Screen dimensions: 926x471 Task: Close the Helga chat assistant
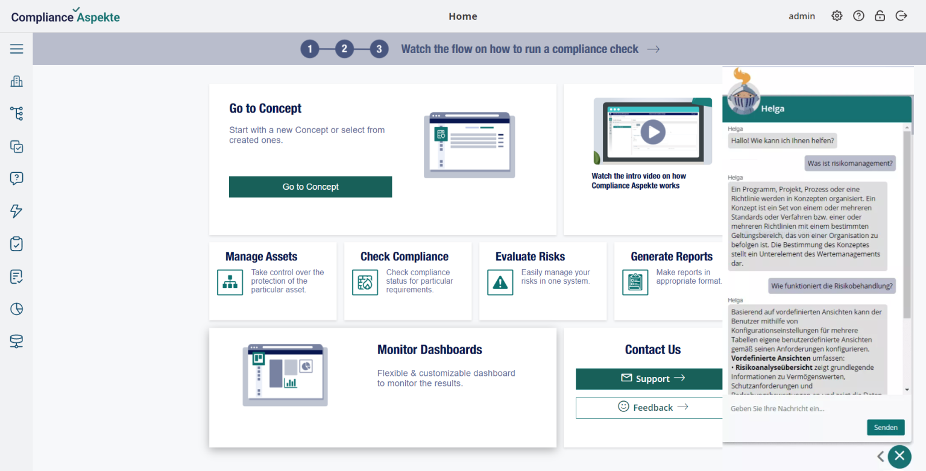click(899, 457)
